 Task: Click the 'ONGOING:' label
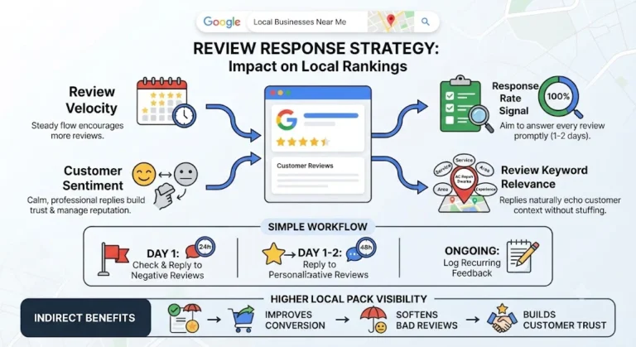pos(472,250)
